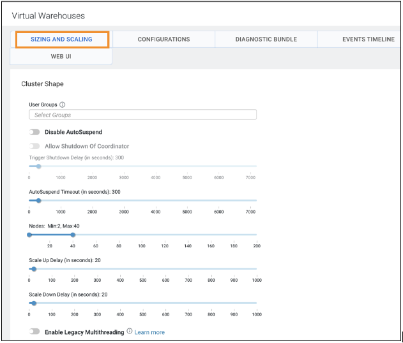Click the Select Groups input field
This screenshot has height=343, width=403.
(142, 115)
